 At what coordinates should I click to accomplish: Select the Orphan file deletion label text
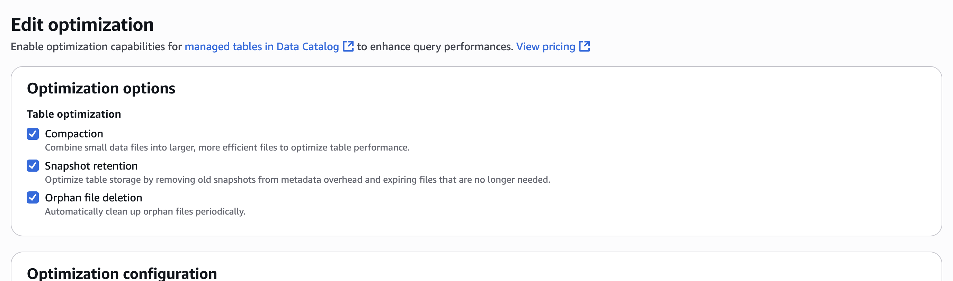pos(93,198)
